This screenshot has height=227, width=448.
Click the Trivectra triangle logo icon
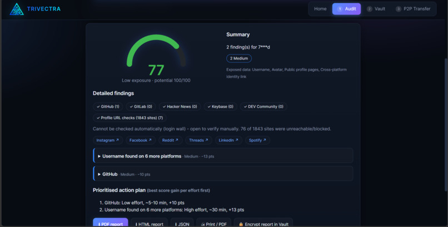click(x=17, y=9)
